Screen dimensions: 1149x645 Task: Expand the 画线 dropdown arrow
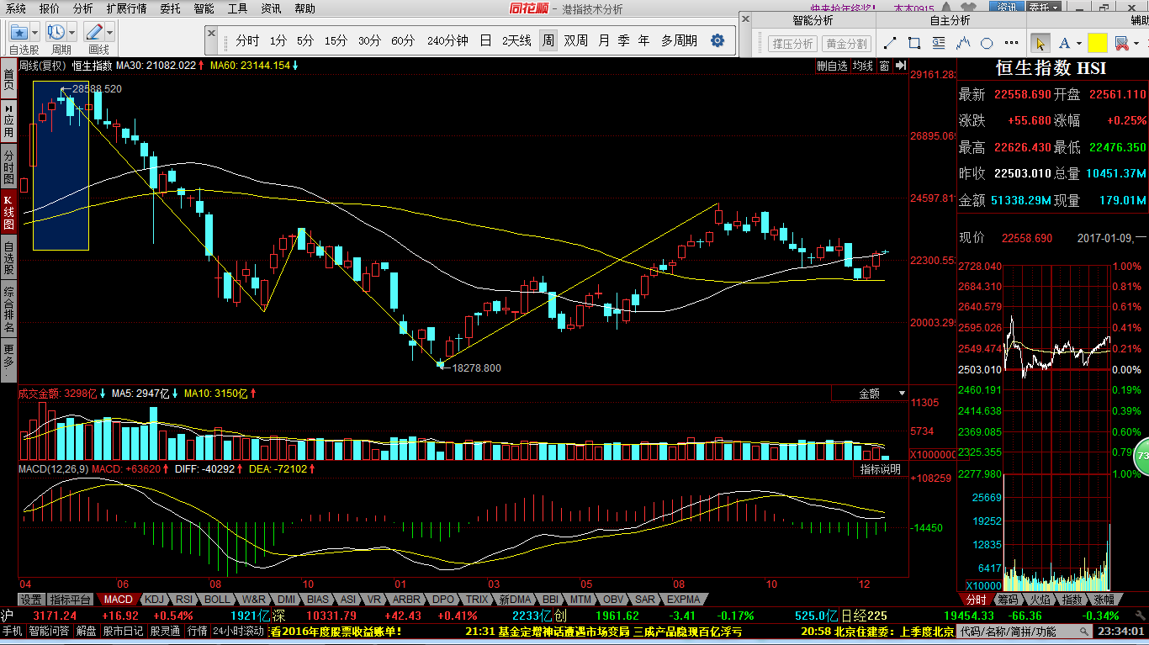pyautogui.click(x=109, y=32)
